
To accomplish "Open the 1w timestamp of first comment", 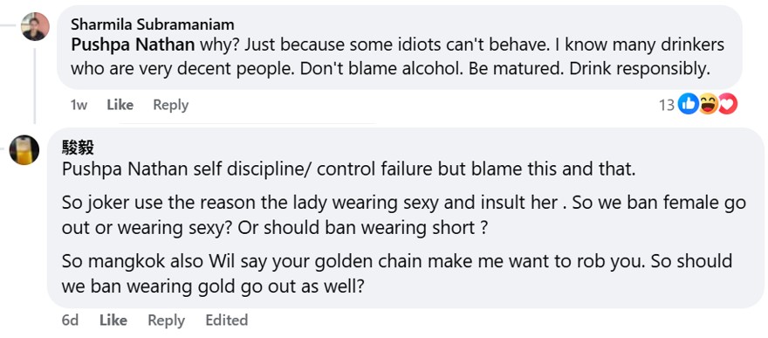I will click(79, 105).
